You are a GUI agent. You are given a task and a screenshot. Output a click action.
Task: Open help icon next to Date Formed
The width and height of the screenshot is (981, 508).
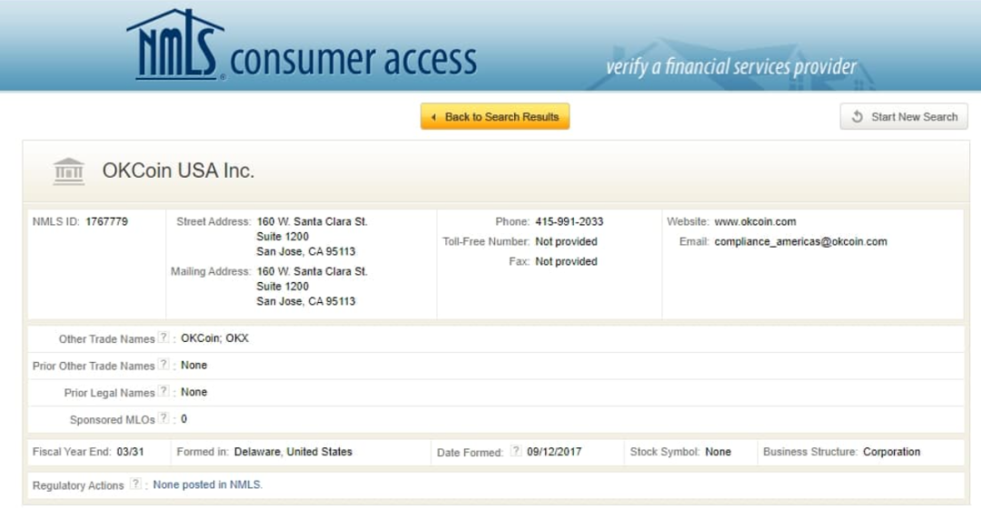(x=516, y=451)
